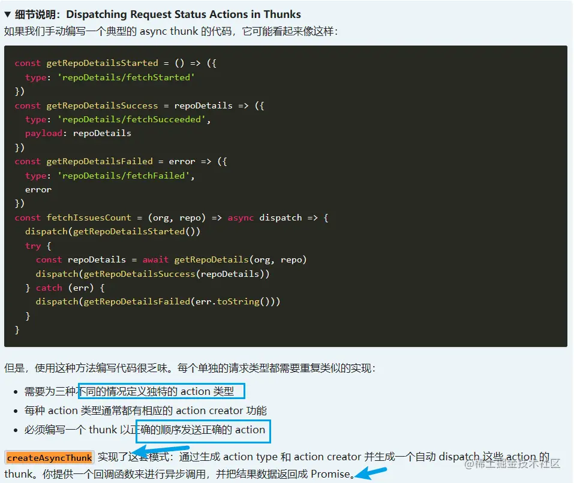Click the string 'repoDetails/fetchSucceeded'

click(x=132, y=120)
